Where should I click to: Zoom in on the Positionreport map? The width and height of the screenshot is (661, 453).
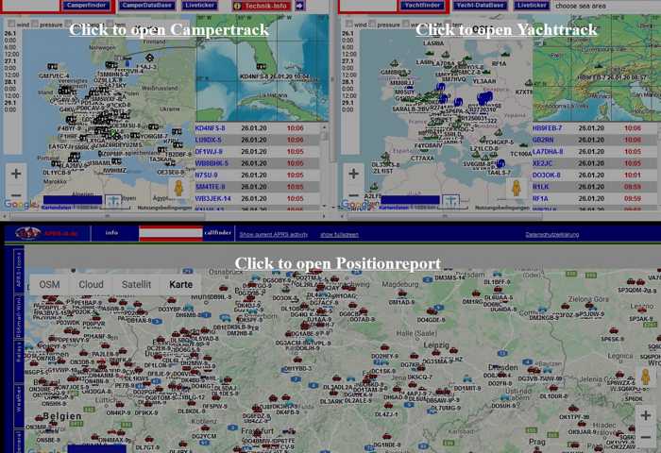645,415
